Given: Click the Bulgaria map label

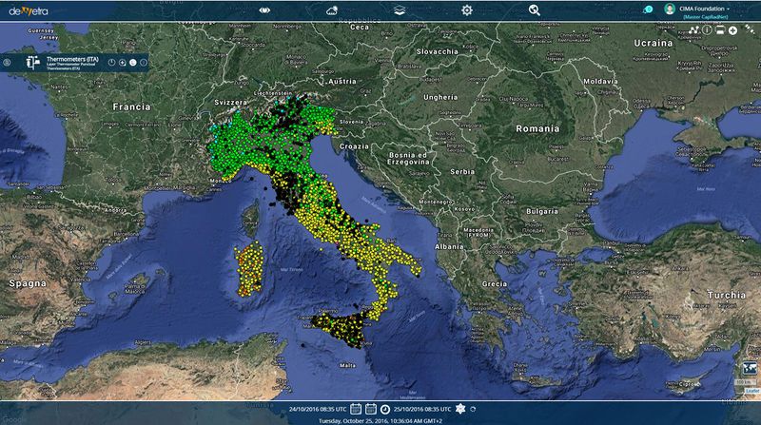Looking at the screenshot, I should [x=542, y=211].
